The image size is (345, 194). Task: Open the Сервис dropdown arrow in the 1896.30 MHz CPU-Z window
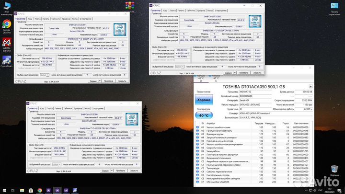point(112,171)
